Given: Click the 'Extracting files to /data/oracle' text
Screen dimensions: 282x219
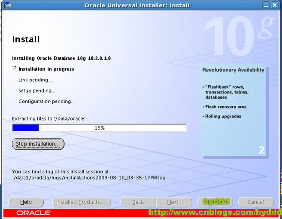Looking at the screenshot, I should tap(49, 119).
